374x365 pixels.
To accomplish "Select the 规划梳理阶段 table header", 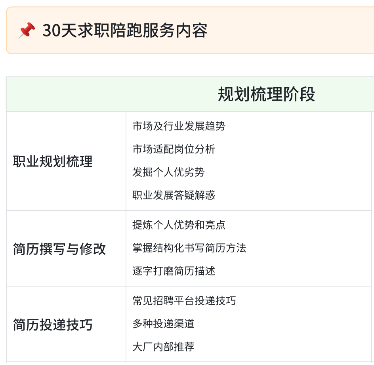I will [266, 95].
